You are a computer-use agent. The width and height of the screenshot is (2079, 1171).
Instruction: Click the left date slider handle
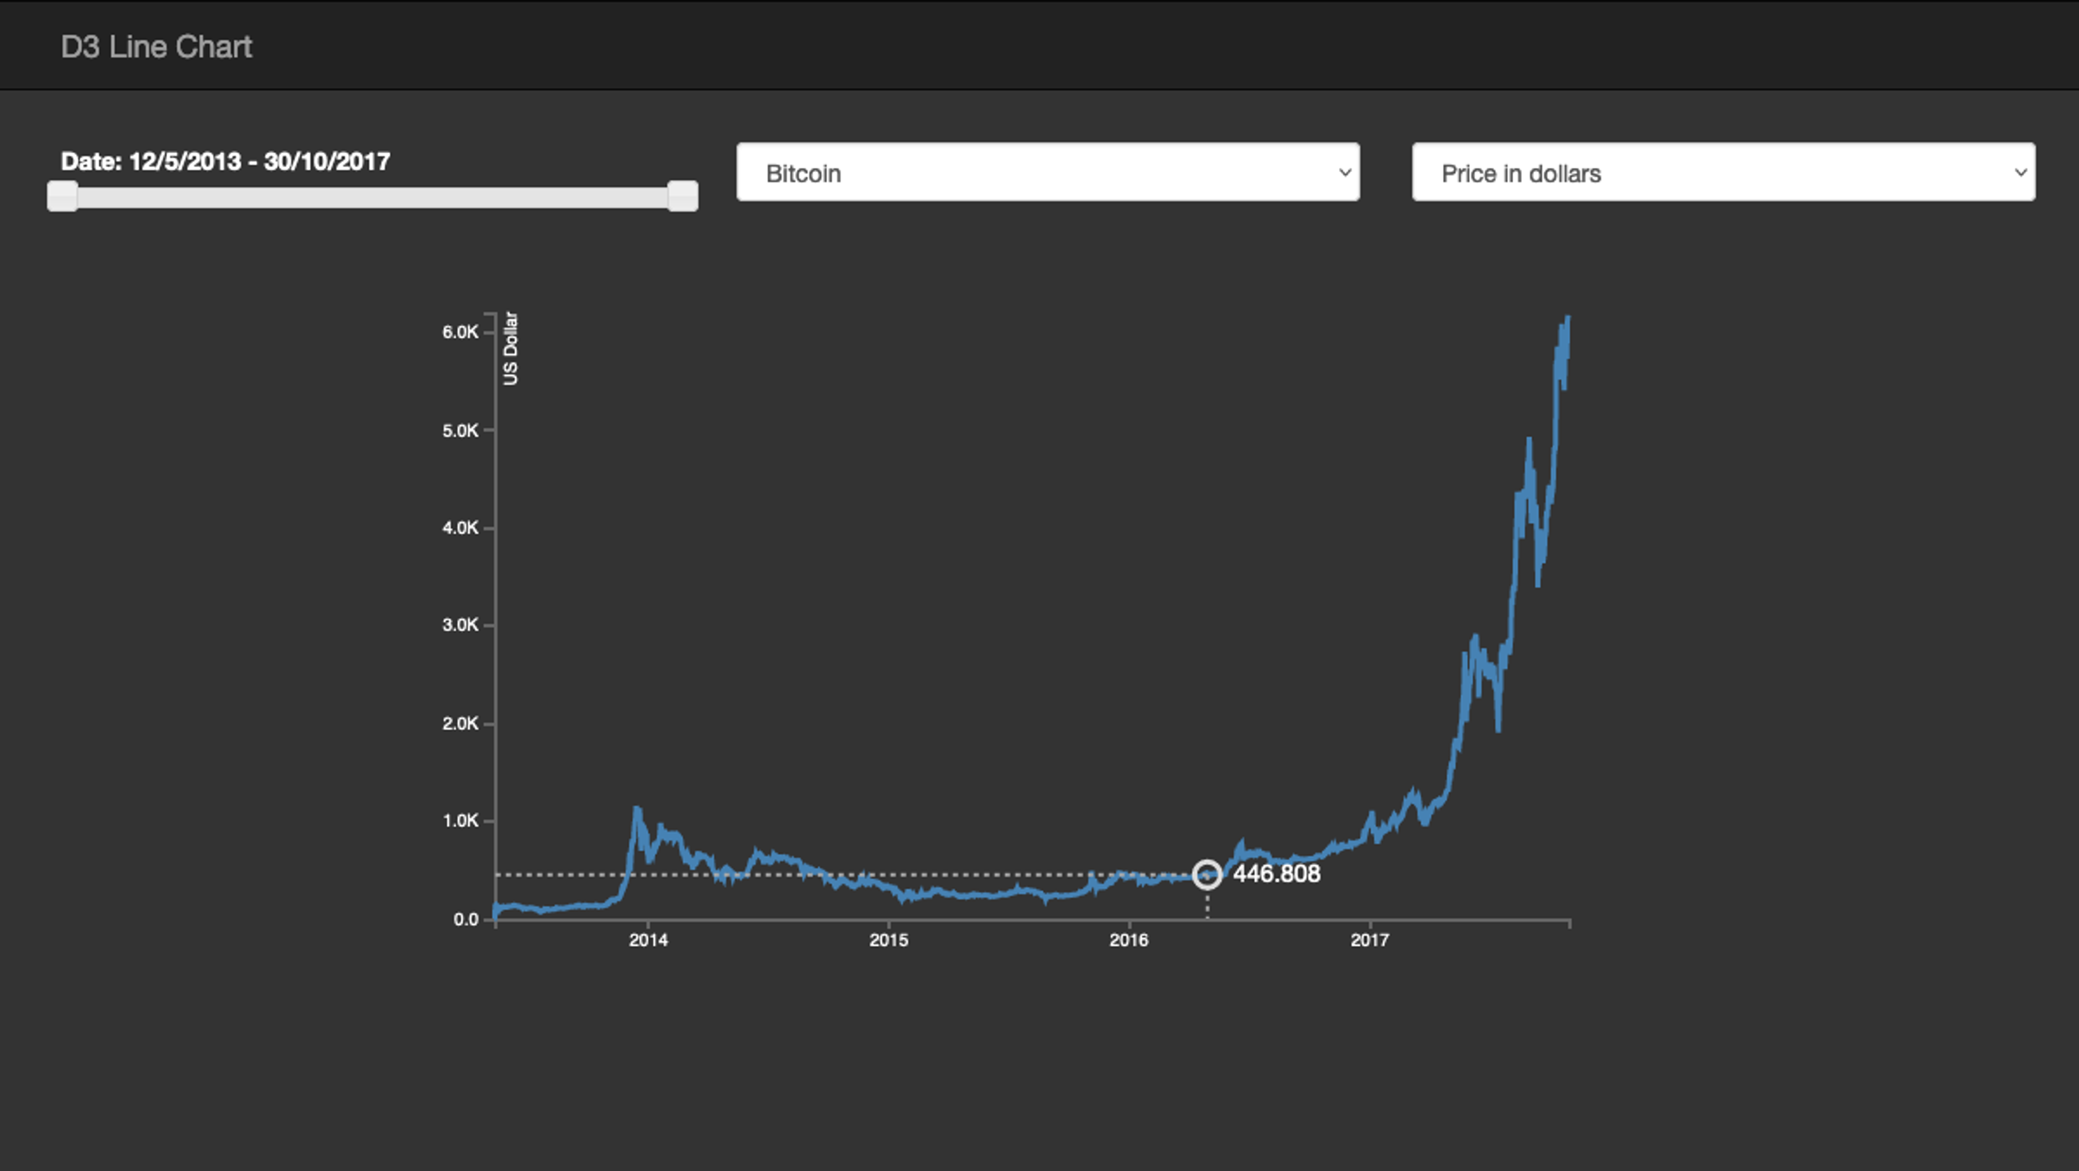[62, 196]
